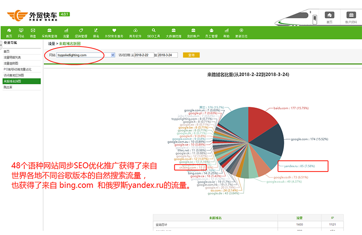Click the end date field 2018-3-24

168,55
